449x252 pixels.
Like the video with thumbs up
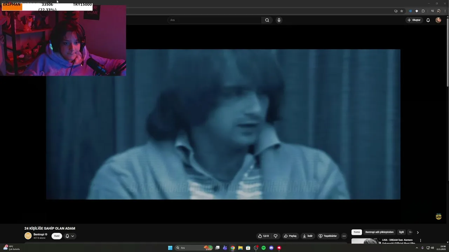263,236
